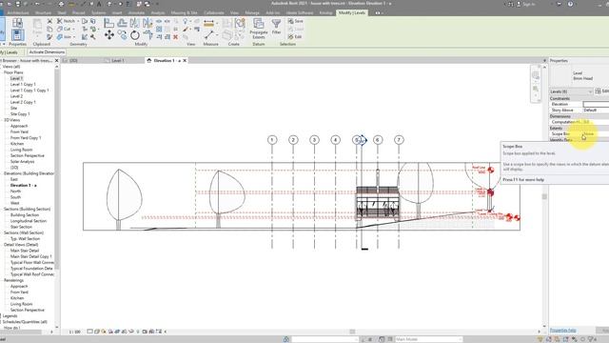This screenshot has width=609, height=343.
Task: Select the Copy tool
Action: point(122,35)
